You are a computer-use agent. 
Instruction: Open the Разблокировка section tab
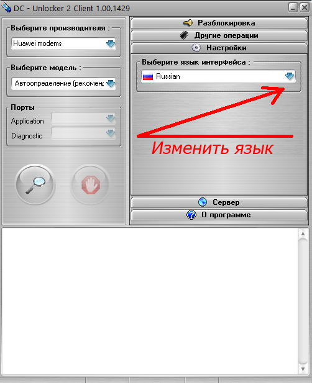pyautogui.click(x=219, y=23)
